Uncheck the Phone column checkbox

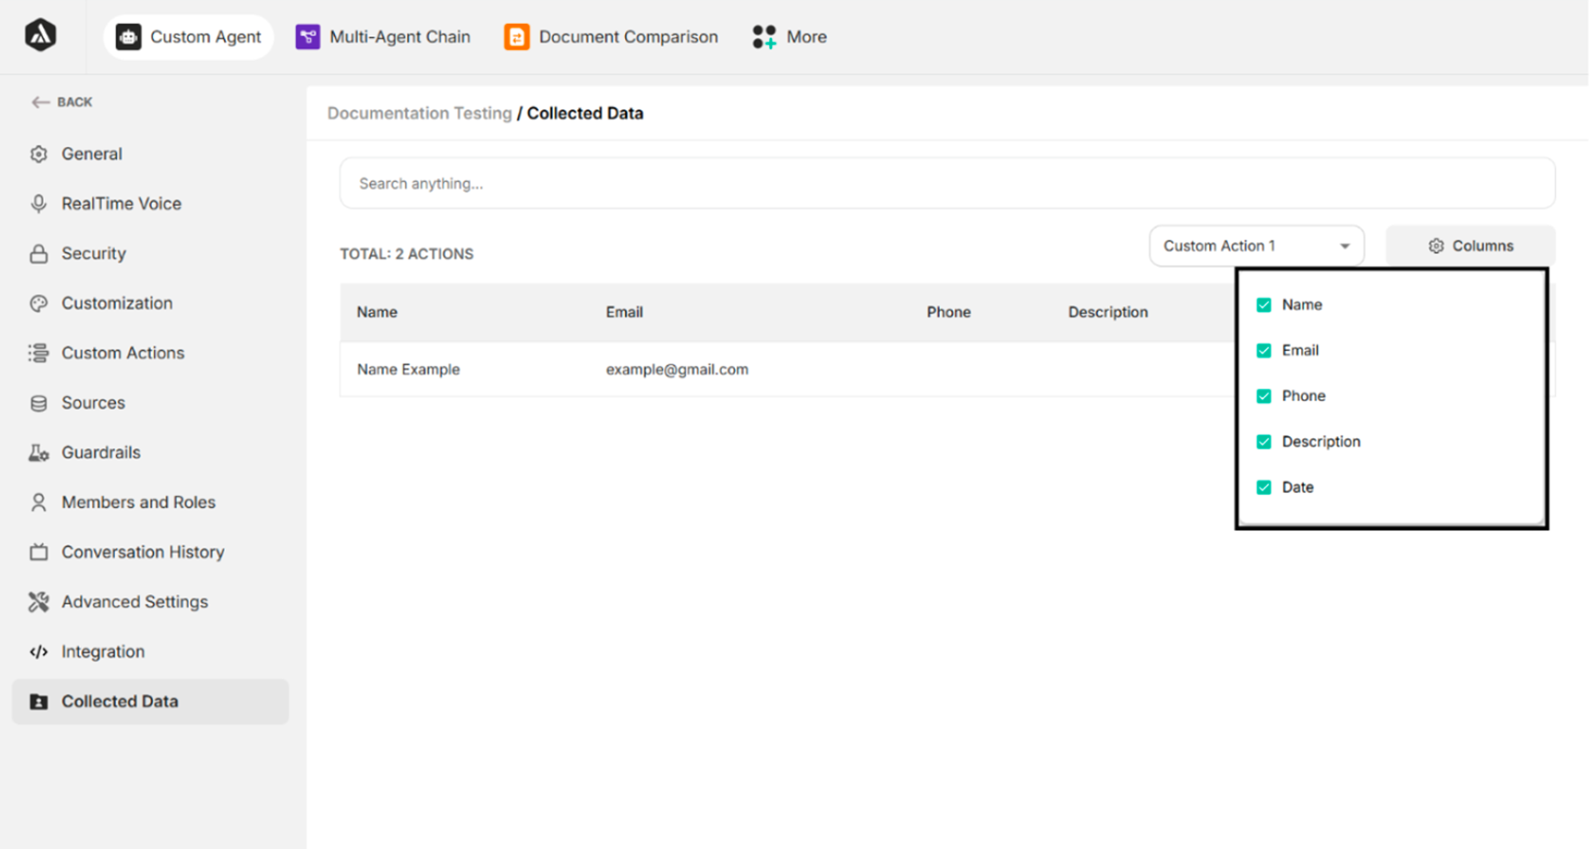point(1265,395)
